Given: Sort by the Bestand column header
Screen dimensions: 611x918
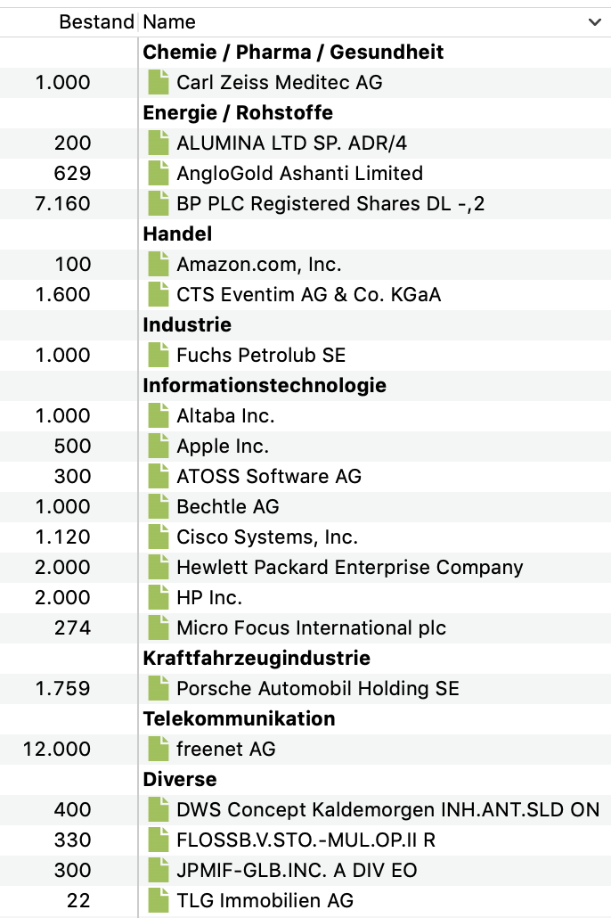Looking at the screenshot, I should click(95, 22).
